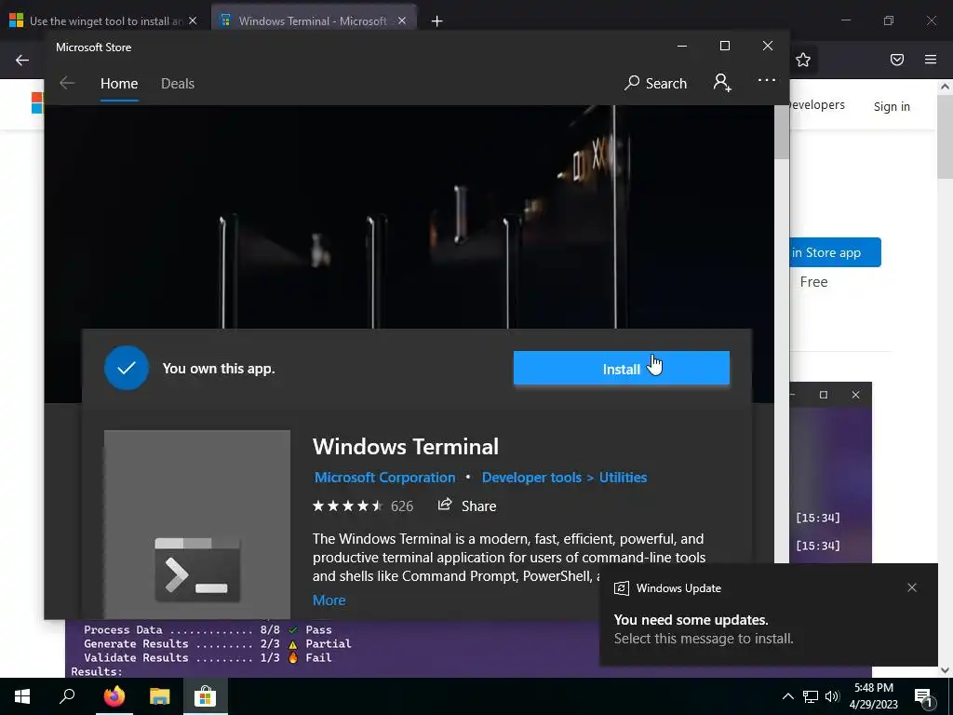
Task: Click the Windows Terminal tab favicon
Action: point(225,20)
